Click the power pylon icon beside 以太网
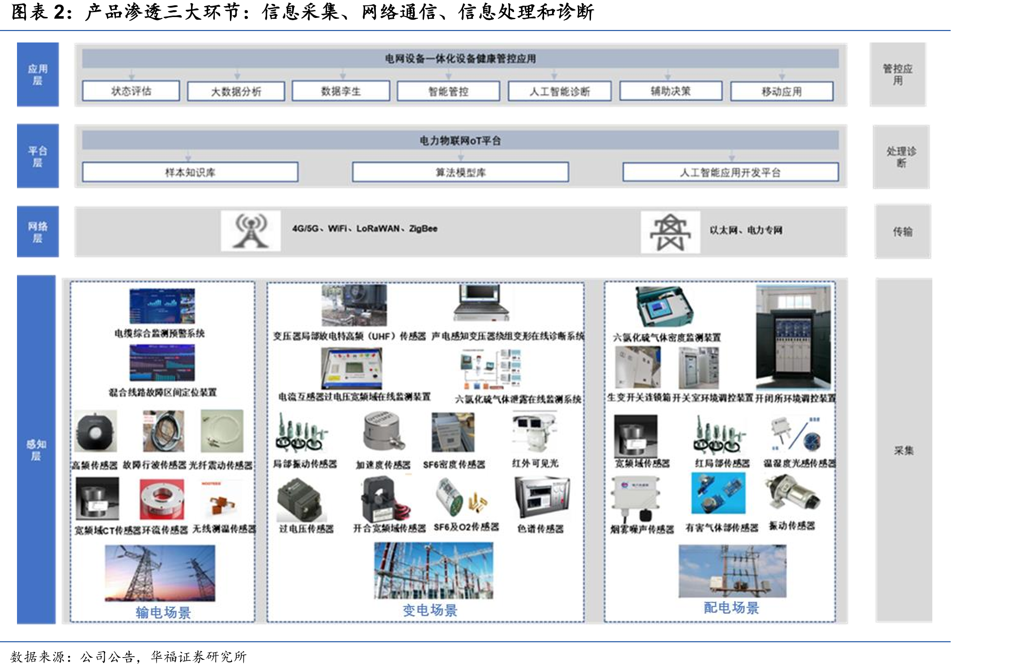The height and width of the screenshot is (671, 1020). (670, 232)
